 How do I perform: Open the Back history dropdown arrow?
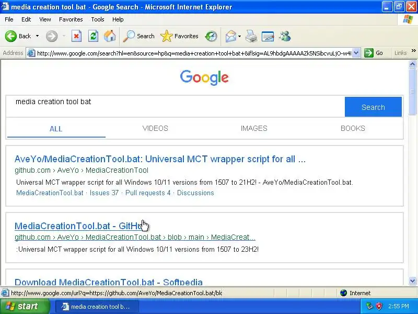coord(37,36)
